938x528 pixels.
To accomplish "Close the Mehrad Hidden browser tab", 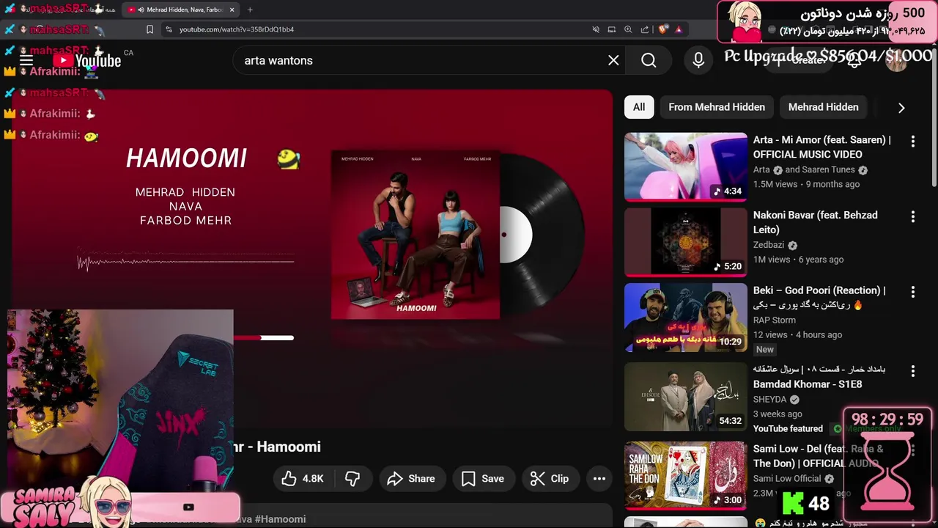I will pos(232,10).
